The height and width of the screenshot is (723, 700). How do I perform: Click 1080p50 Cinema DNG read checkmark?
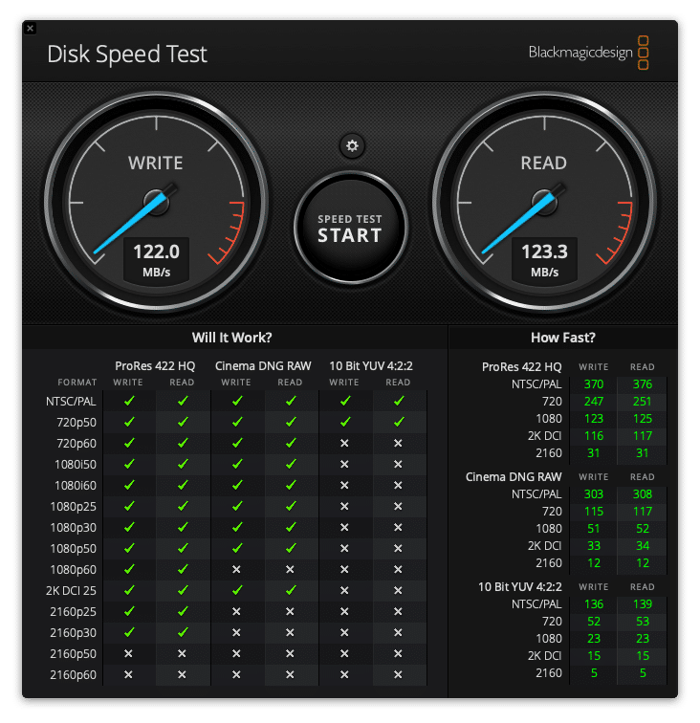click(x=291, y=548)
